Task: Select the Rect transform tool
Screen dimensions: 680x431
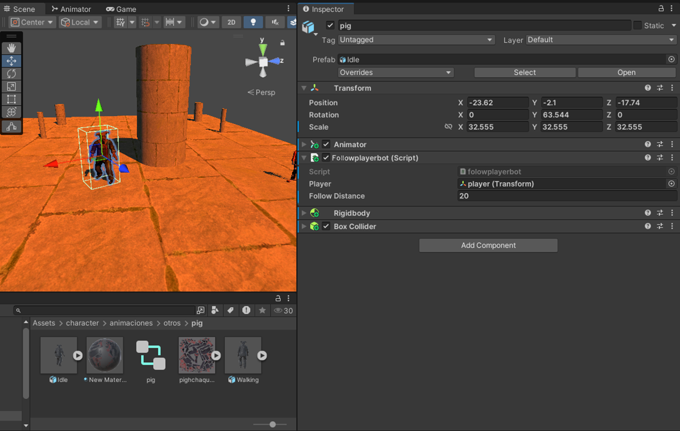Action: [11, 99]
